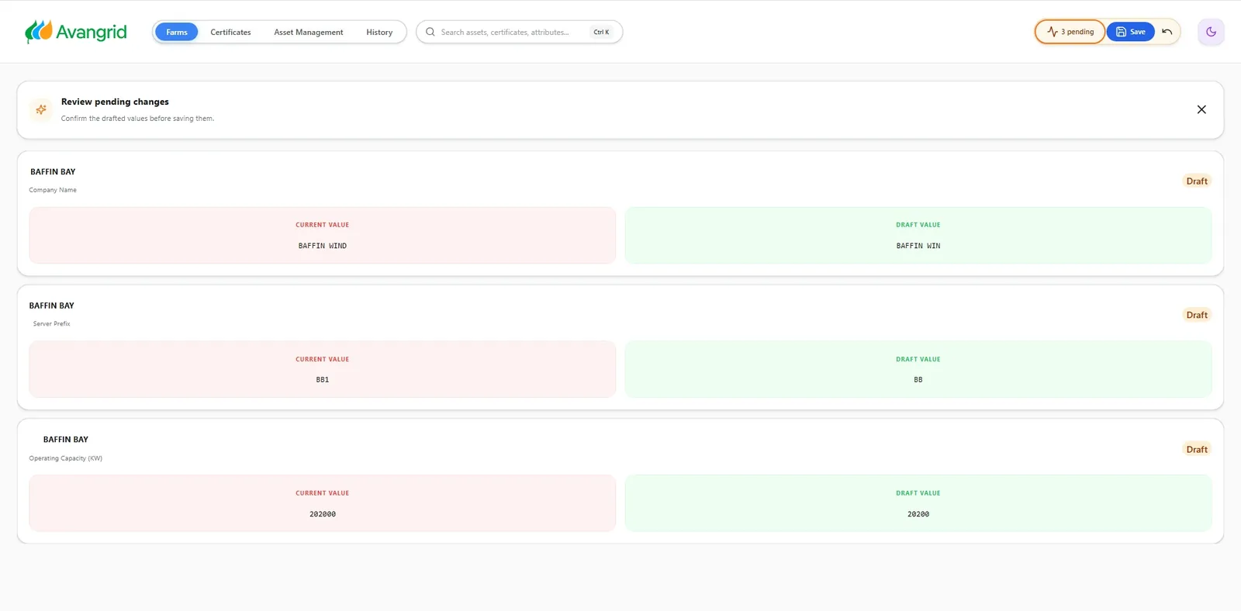
Task: Open the Asset Management tab
Action: point(309,32)
